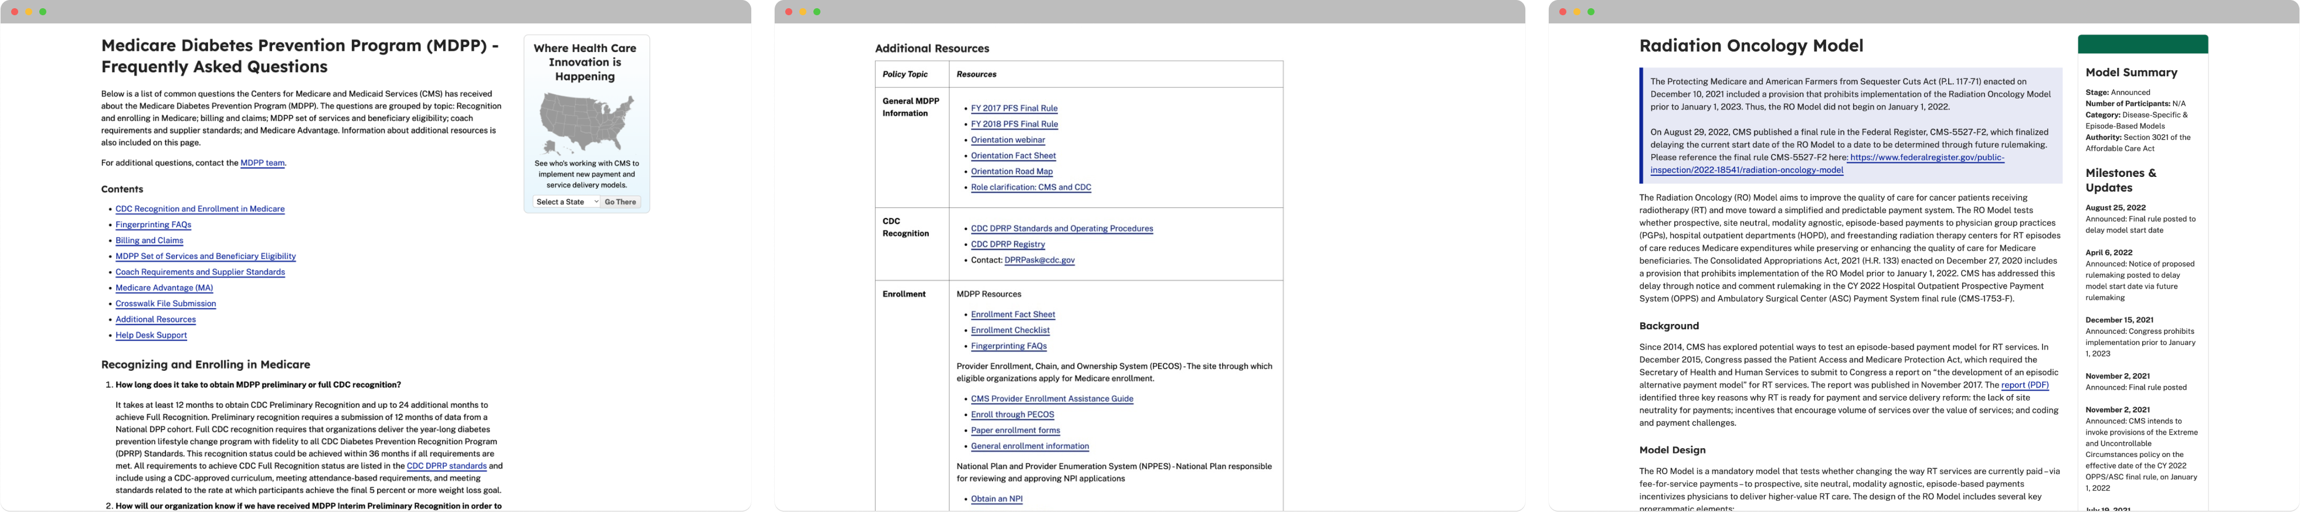The image size is (2300, 512).
Task: View the Orientation Fact Sheet
Action: [x=1013, y=155]
